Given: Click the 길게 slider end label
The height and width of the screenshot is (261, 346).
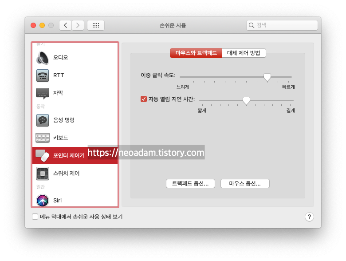Looking at the screenshot, I should point(291,111).
